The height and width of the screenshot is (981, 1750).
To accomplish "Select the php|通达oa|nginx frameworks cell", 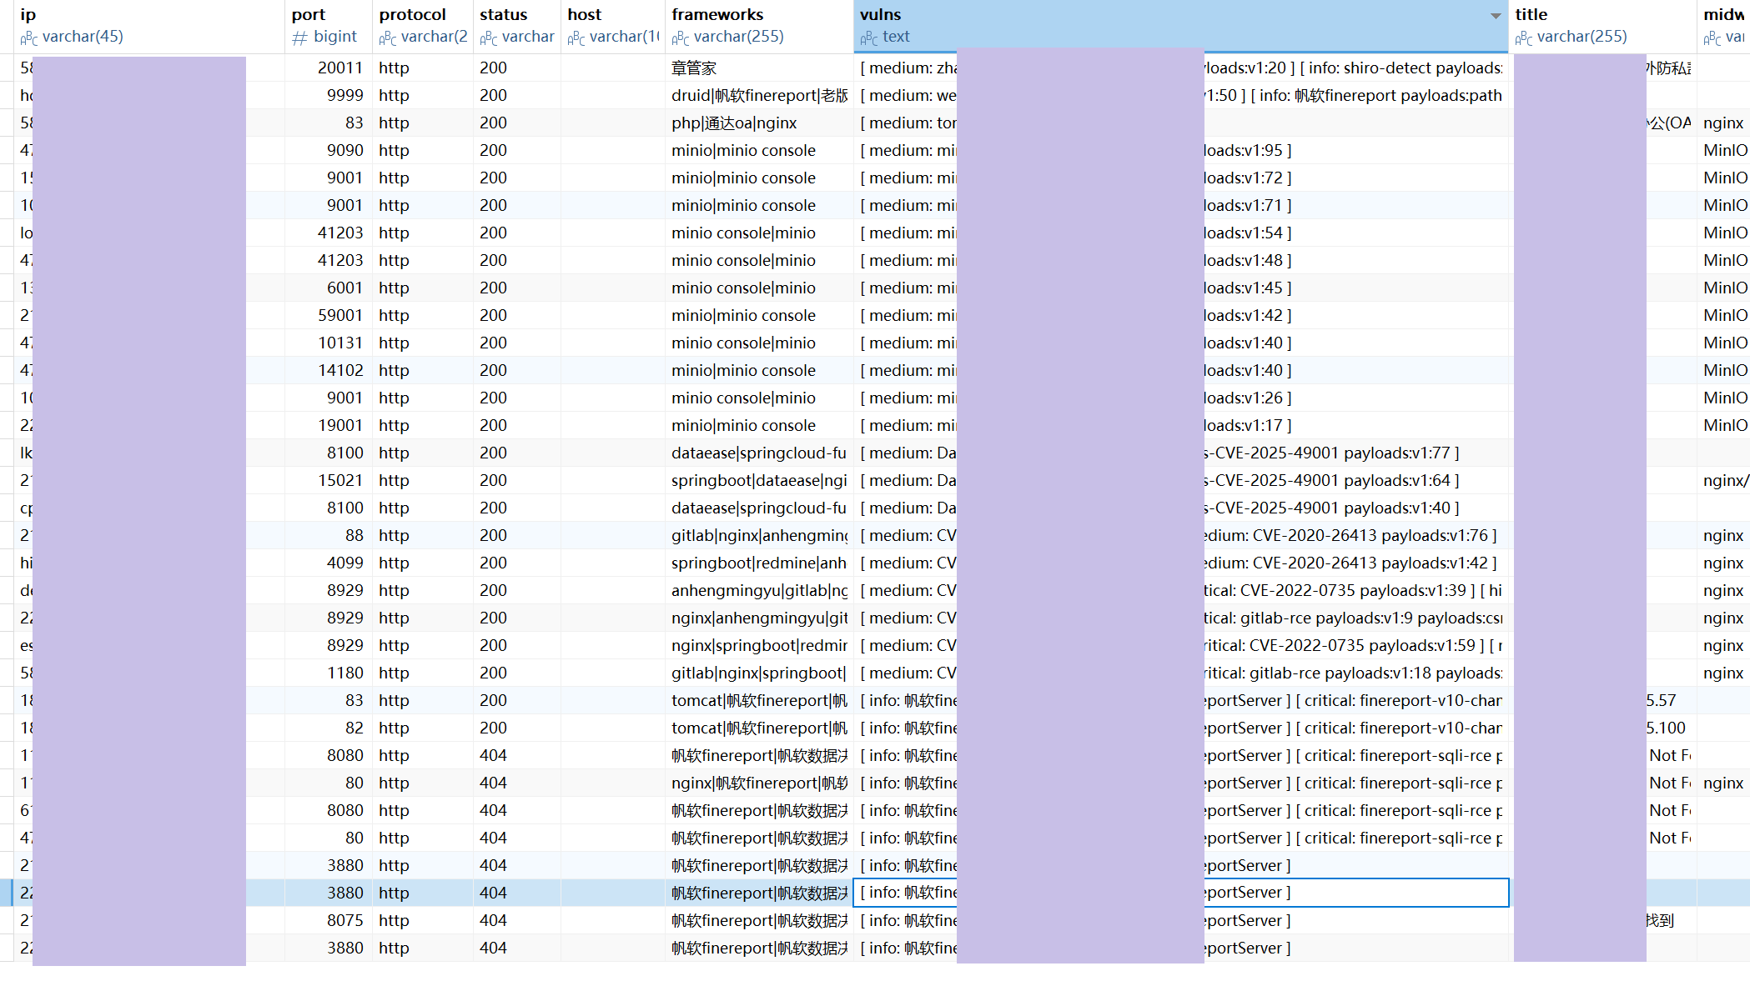I will 759,123.
